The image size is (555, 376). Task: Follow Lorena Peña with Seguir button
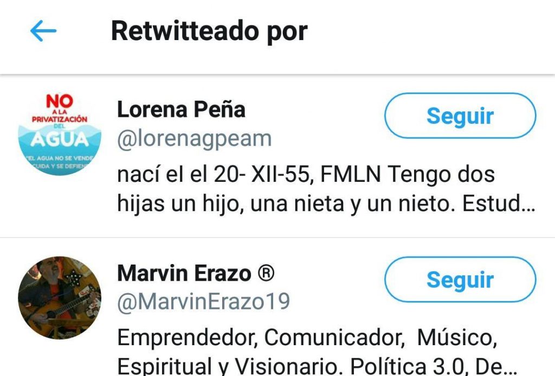[x=460, y=116]
